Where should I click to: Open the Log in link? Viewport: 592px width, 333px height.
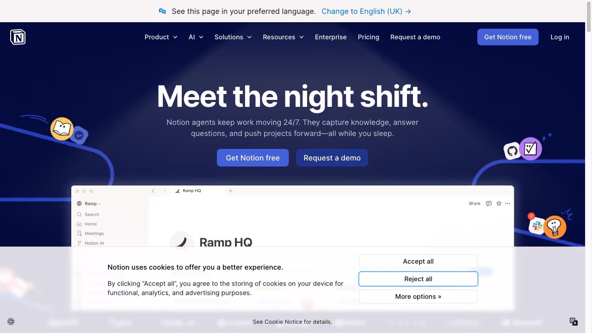560,37
